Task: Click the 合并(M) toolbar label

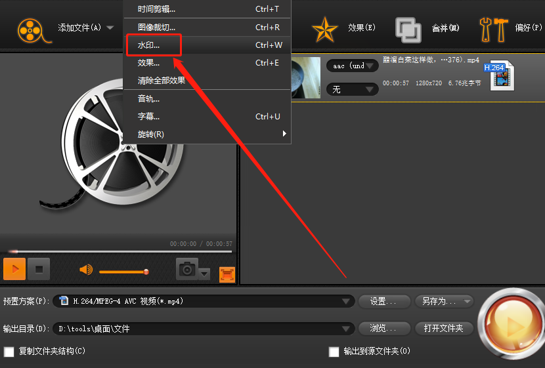Action: point(446,28)
